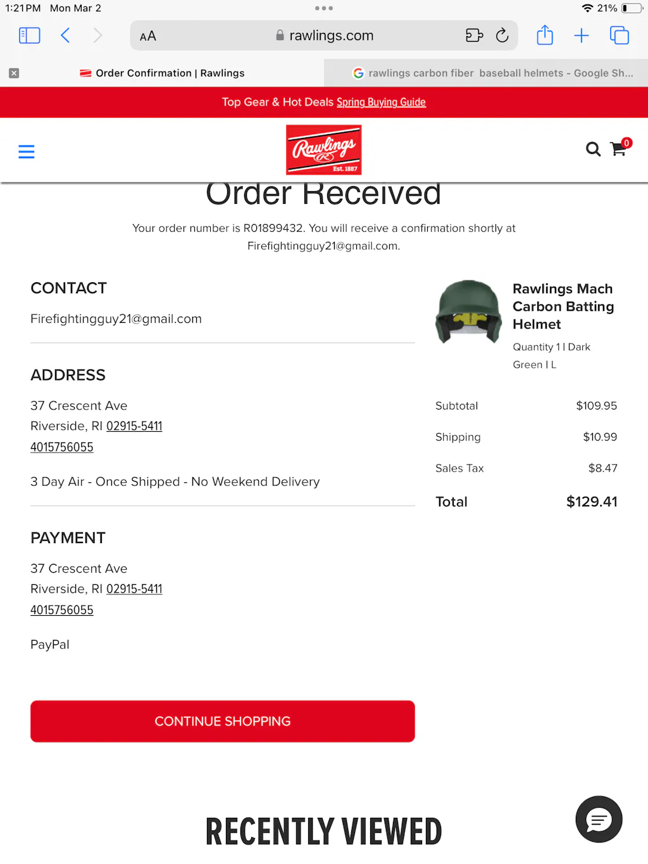648x864 pixels.
Task: Go back to the previous page
Action: pos(65,35)
